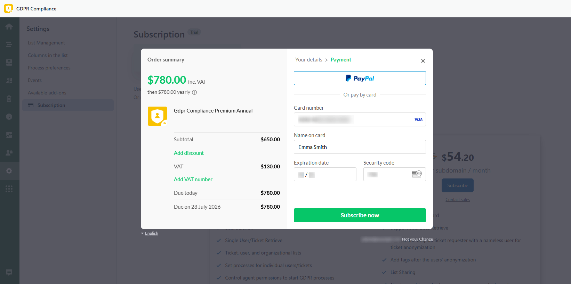Click the background plan Subscribe button
The width and height of the screenshot is (571, 284).
coord(458,185)
